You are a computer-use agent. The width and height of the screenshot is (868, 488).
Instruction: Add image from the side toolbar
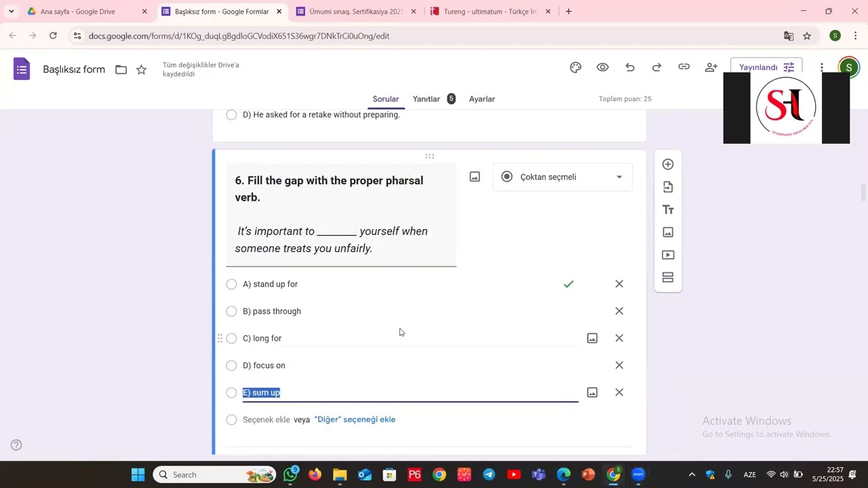pos(668,232)
